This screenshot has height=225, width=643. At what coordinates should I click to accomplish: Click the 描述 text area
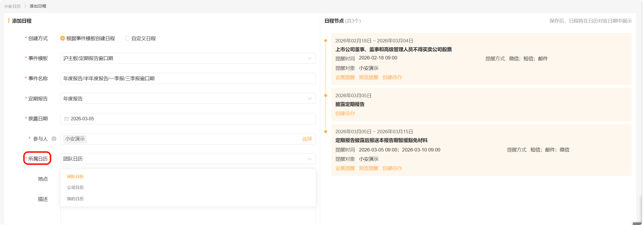[x=188, y=216]
